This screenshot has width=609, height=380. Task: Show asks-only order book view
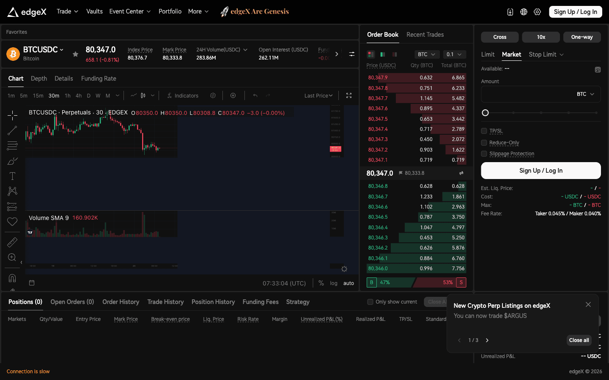point(395,54)
